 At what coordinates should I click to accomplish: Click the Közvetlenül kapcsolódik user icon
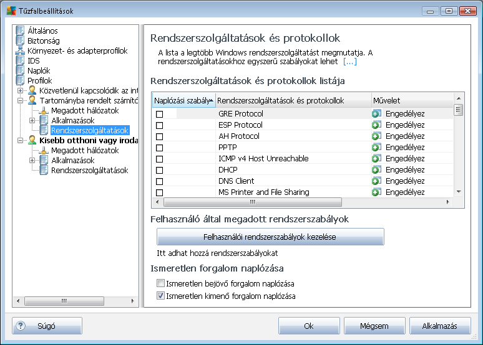click(x=32, y=90)
